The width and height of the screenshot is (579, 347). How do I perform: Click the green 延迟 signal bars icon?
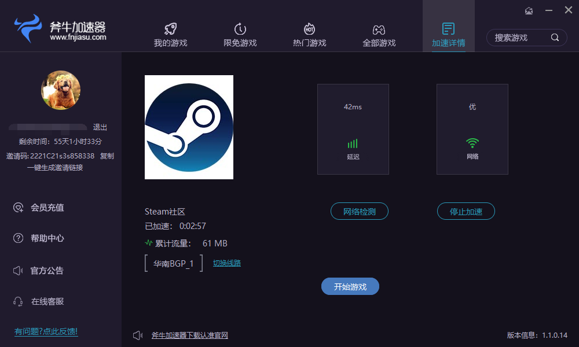[x=353, y=143]
